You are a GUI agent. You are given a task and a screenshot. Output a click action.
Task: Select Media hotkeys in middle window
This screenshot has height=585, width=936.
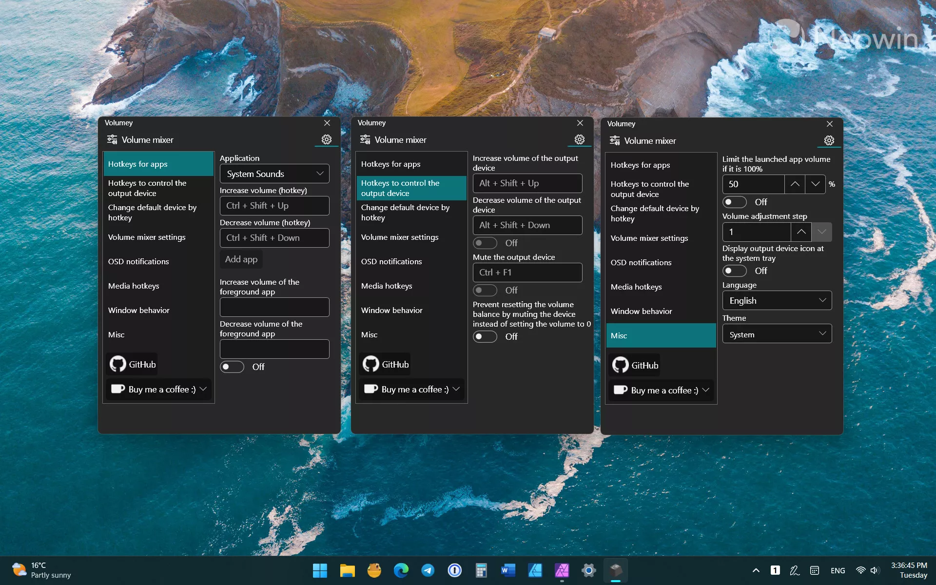tap(411, 286)
